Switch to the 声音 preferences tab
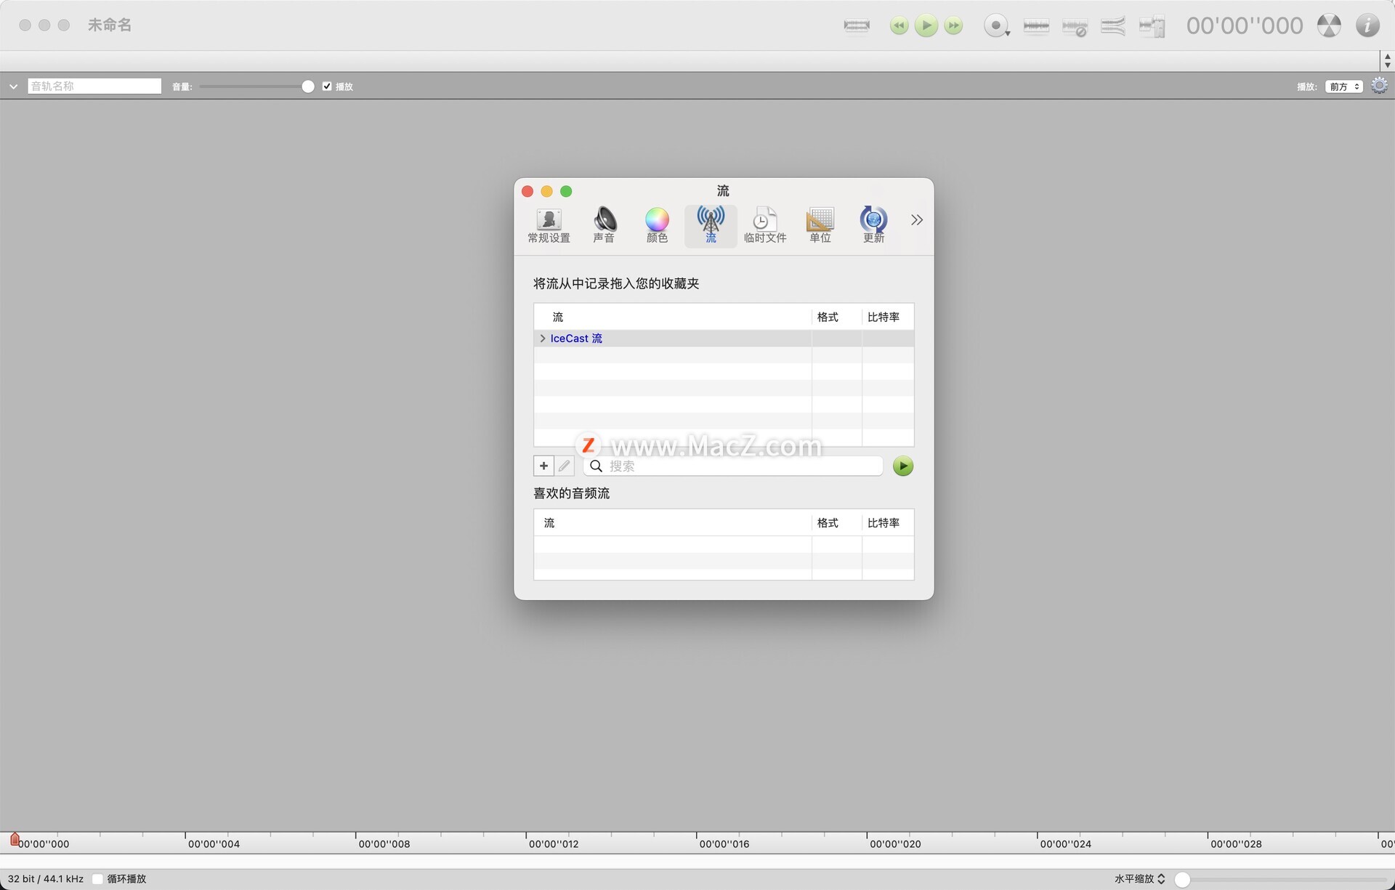The image size is (1395, 890). [x=604, y=225]
